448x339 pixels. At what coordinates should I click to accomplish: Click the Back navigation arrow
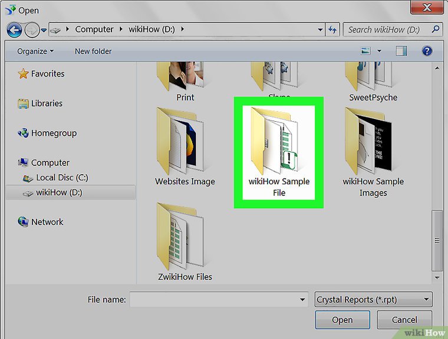pyautogui.click(x=14, y=29)
